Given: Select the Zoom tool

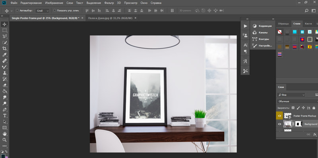Looking at the screenshot, I should coord(4,140).
